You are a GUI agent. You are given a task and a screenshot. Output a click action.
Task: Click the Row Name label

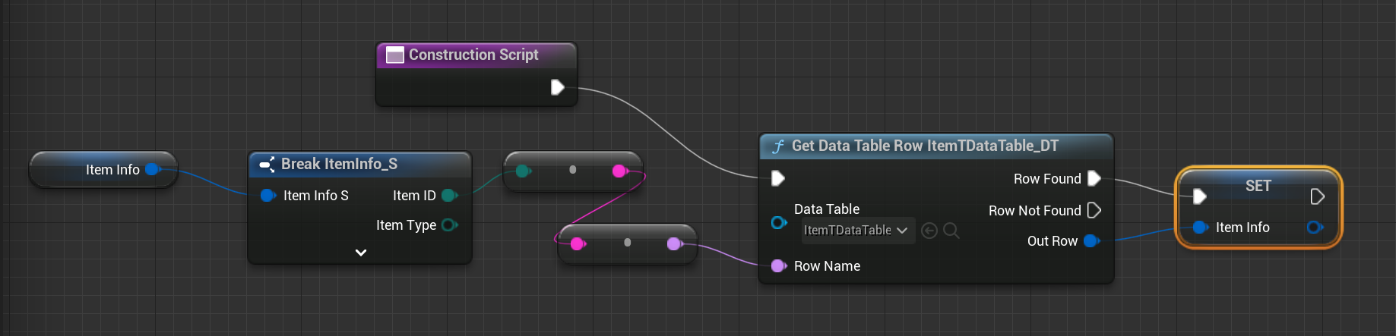(x=827, y=266)
